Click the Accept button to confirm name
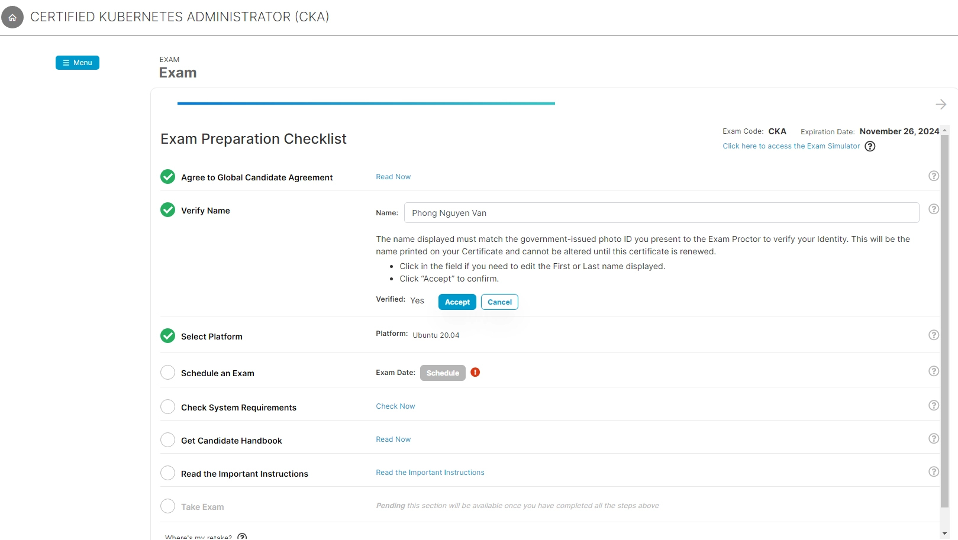 [x=457, y=302]
